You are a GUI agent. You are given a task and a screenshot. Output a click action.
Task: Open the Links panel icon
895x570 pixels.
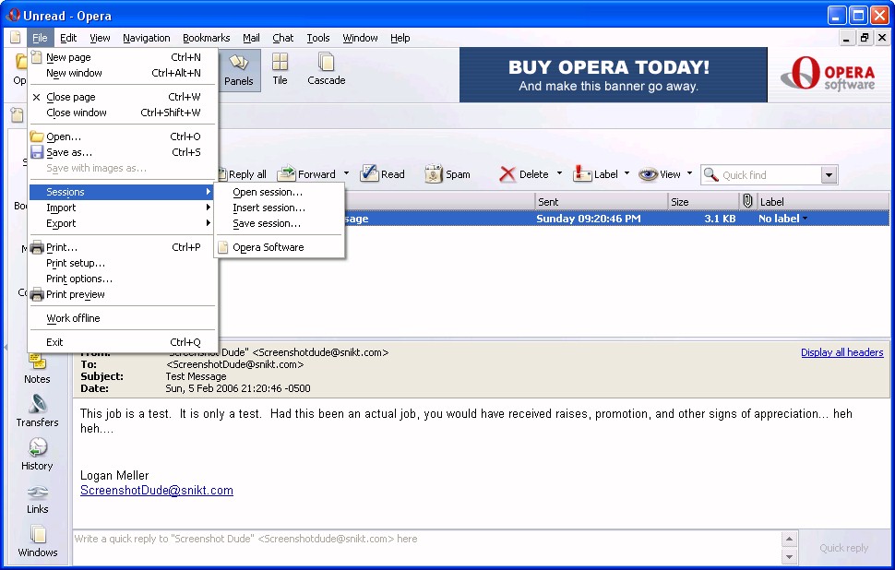pos(37,492)
